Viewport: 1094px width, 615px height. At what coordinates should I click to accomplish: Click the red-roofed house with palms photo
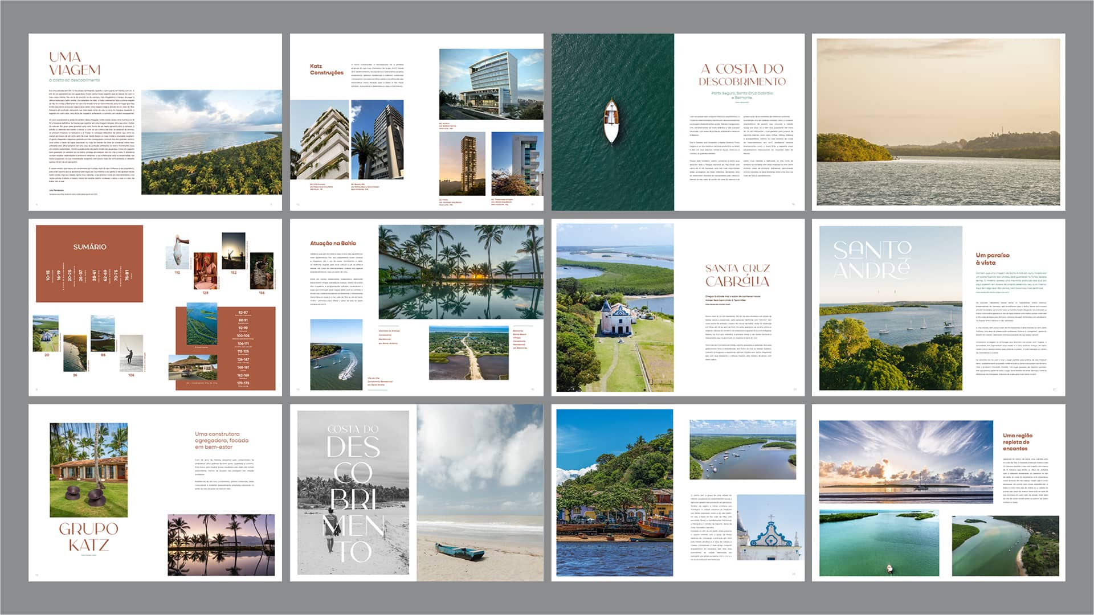[x=88, y=470]
